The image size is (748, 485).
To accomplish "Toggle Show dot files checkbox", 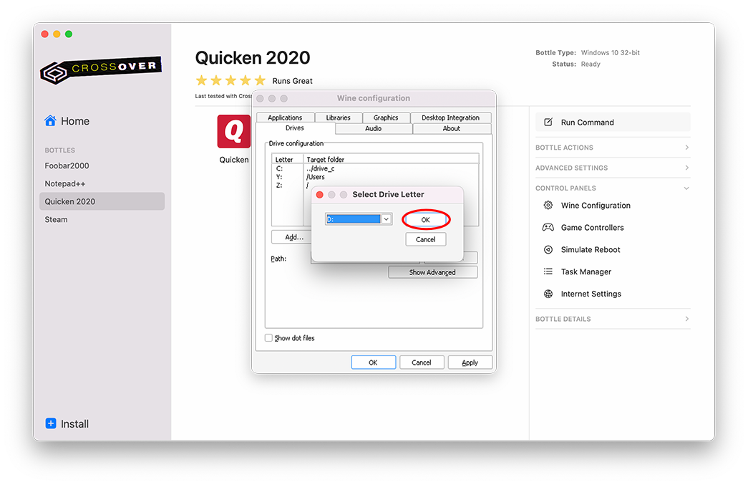I will 268,337.
